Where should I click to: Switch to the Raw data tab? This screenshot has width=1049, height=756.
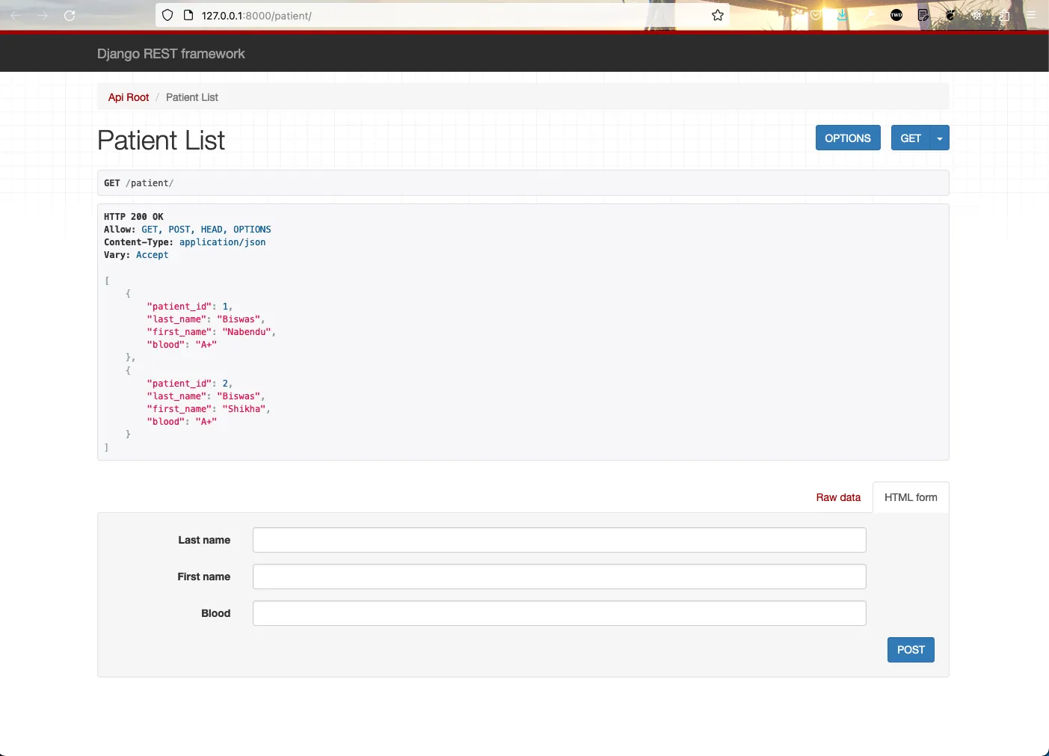[838, 497]
